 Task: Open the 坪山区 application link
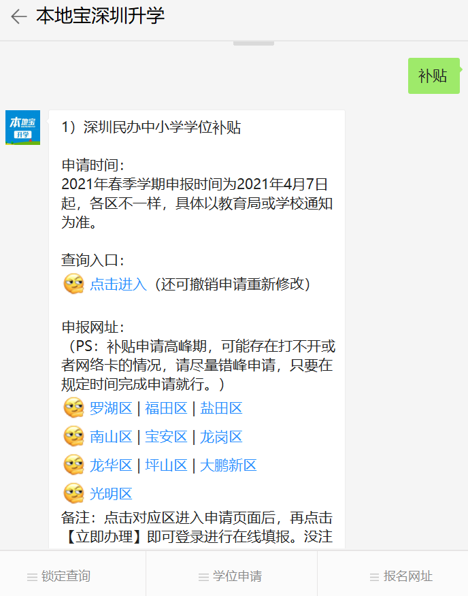166,465
